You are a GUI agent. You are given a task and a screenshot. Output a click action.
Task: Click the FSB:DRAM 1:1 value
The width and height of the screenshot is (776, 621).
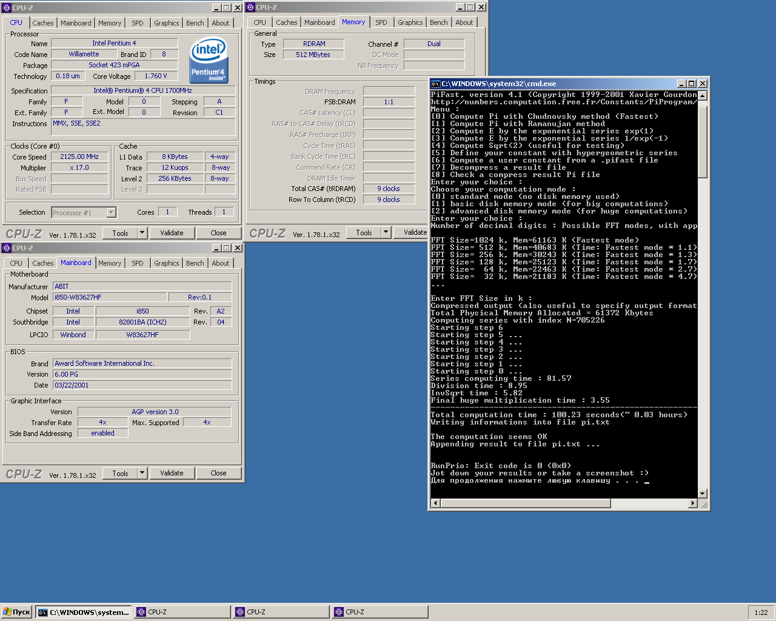click(x=389, y=102)
